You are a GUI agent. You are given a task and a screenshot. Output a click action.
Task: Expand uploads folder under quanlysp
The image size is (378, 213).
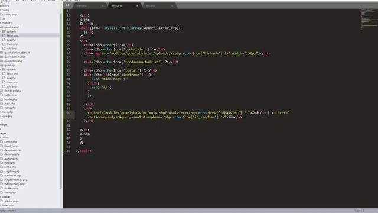click(1, 70)
